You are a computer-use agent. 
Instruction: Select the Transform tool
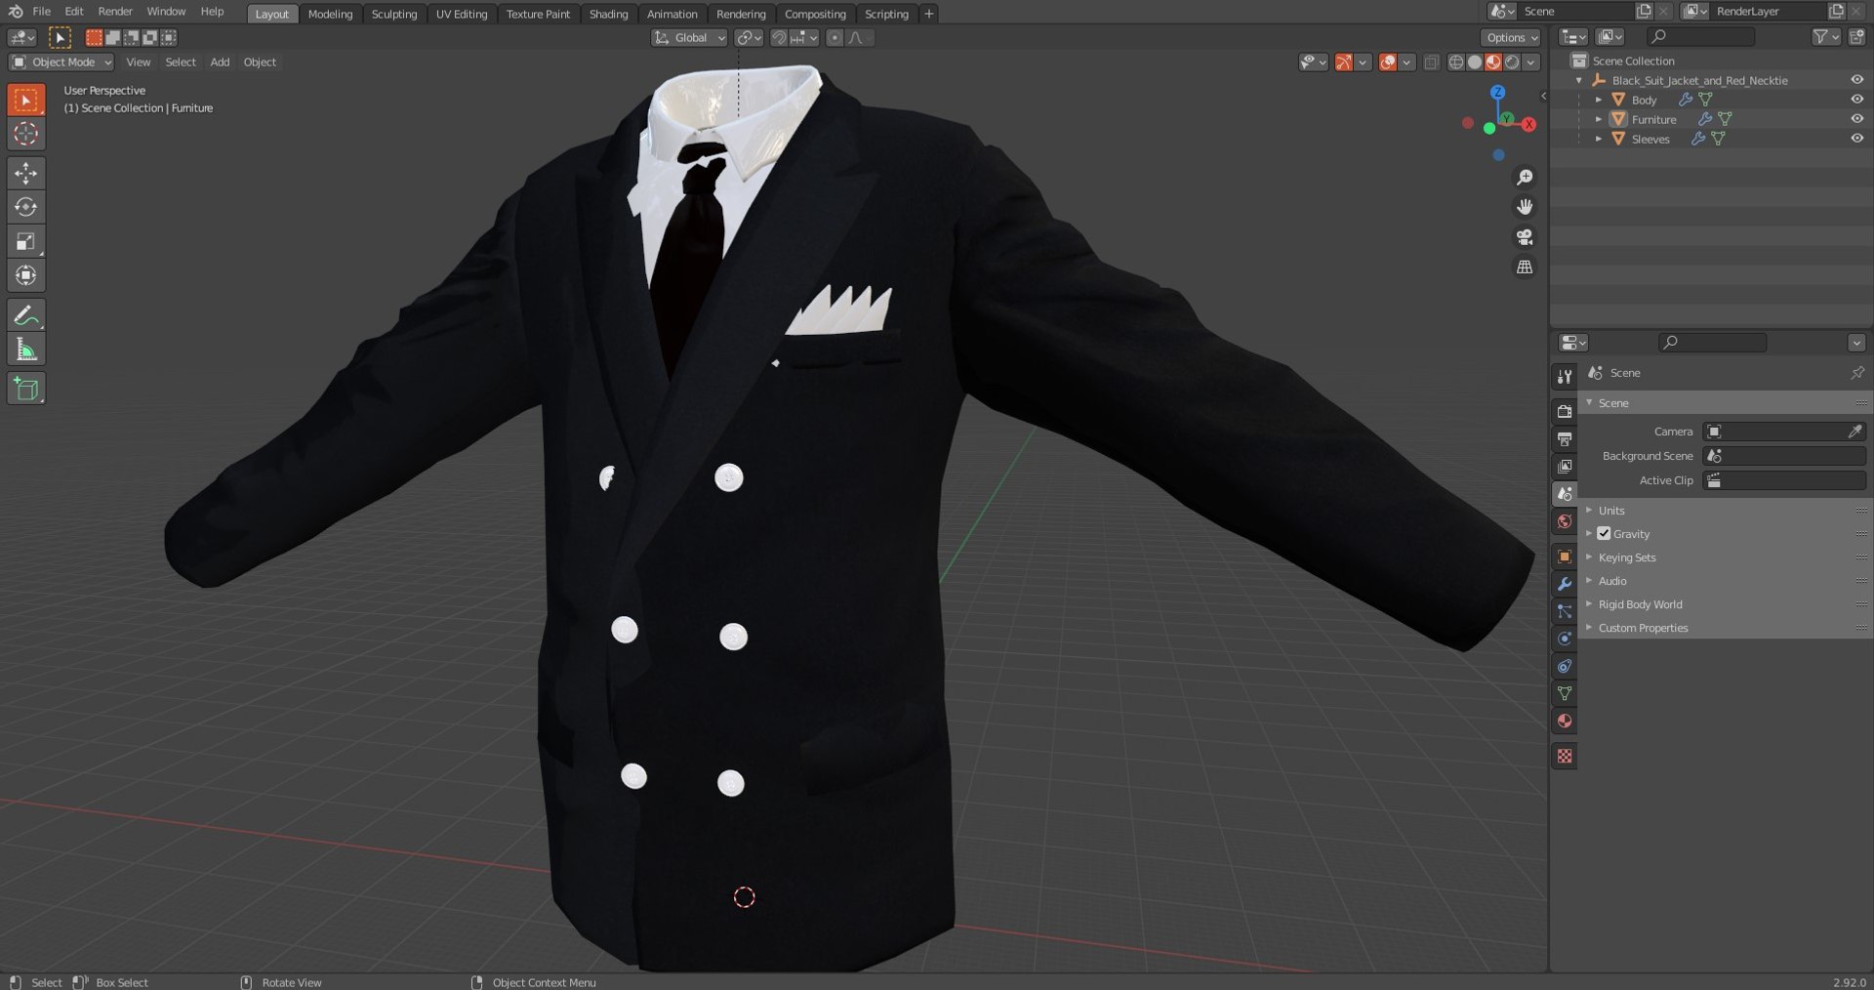(26, 275)
